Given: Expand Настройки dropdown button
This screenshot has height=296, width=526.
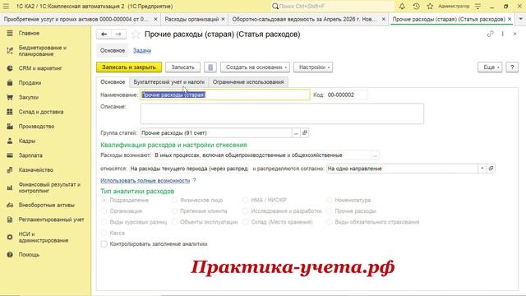Looking at the screenshot, I should coord(313,67).
